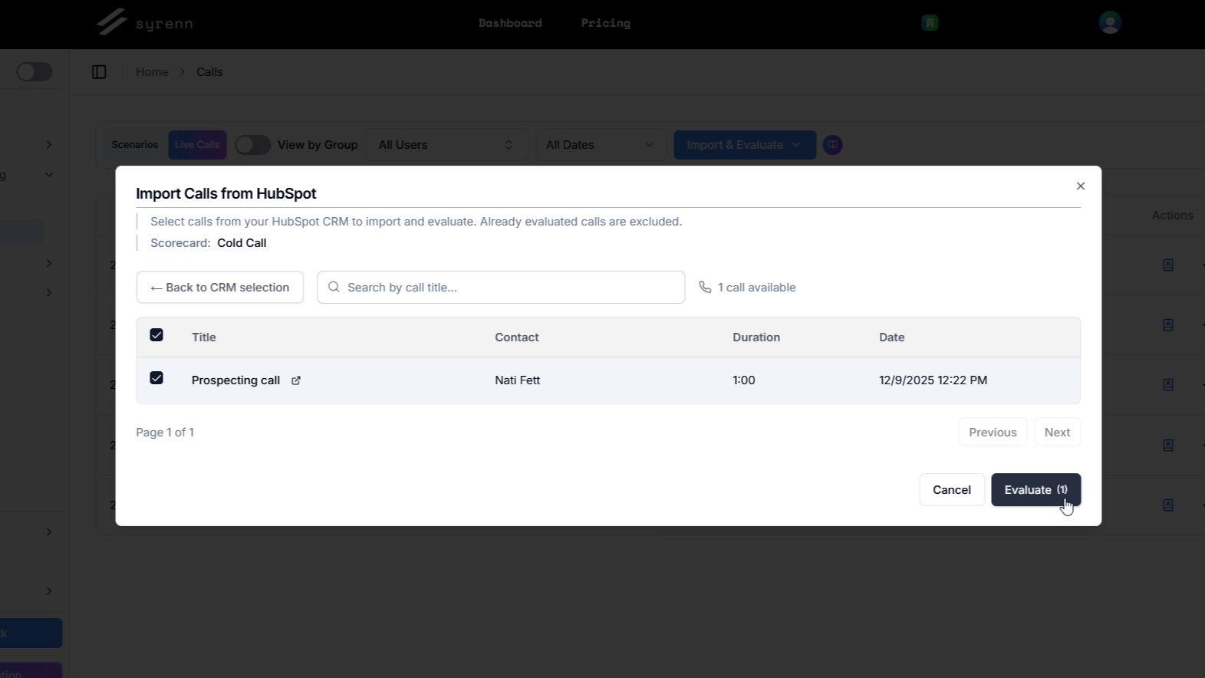Viewport: 1205px width, 678px height.
Task: Click Back to CRM selection button
Action: [x=220, y=287]
